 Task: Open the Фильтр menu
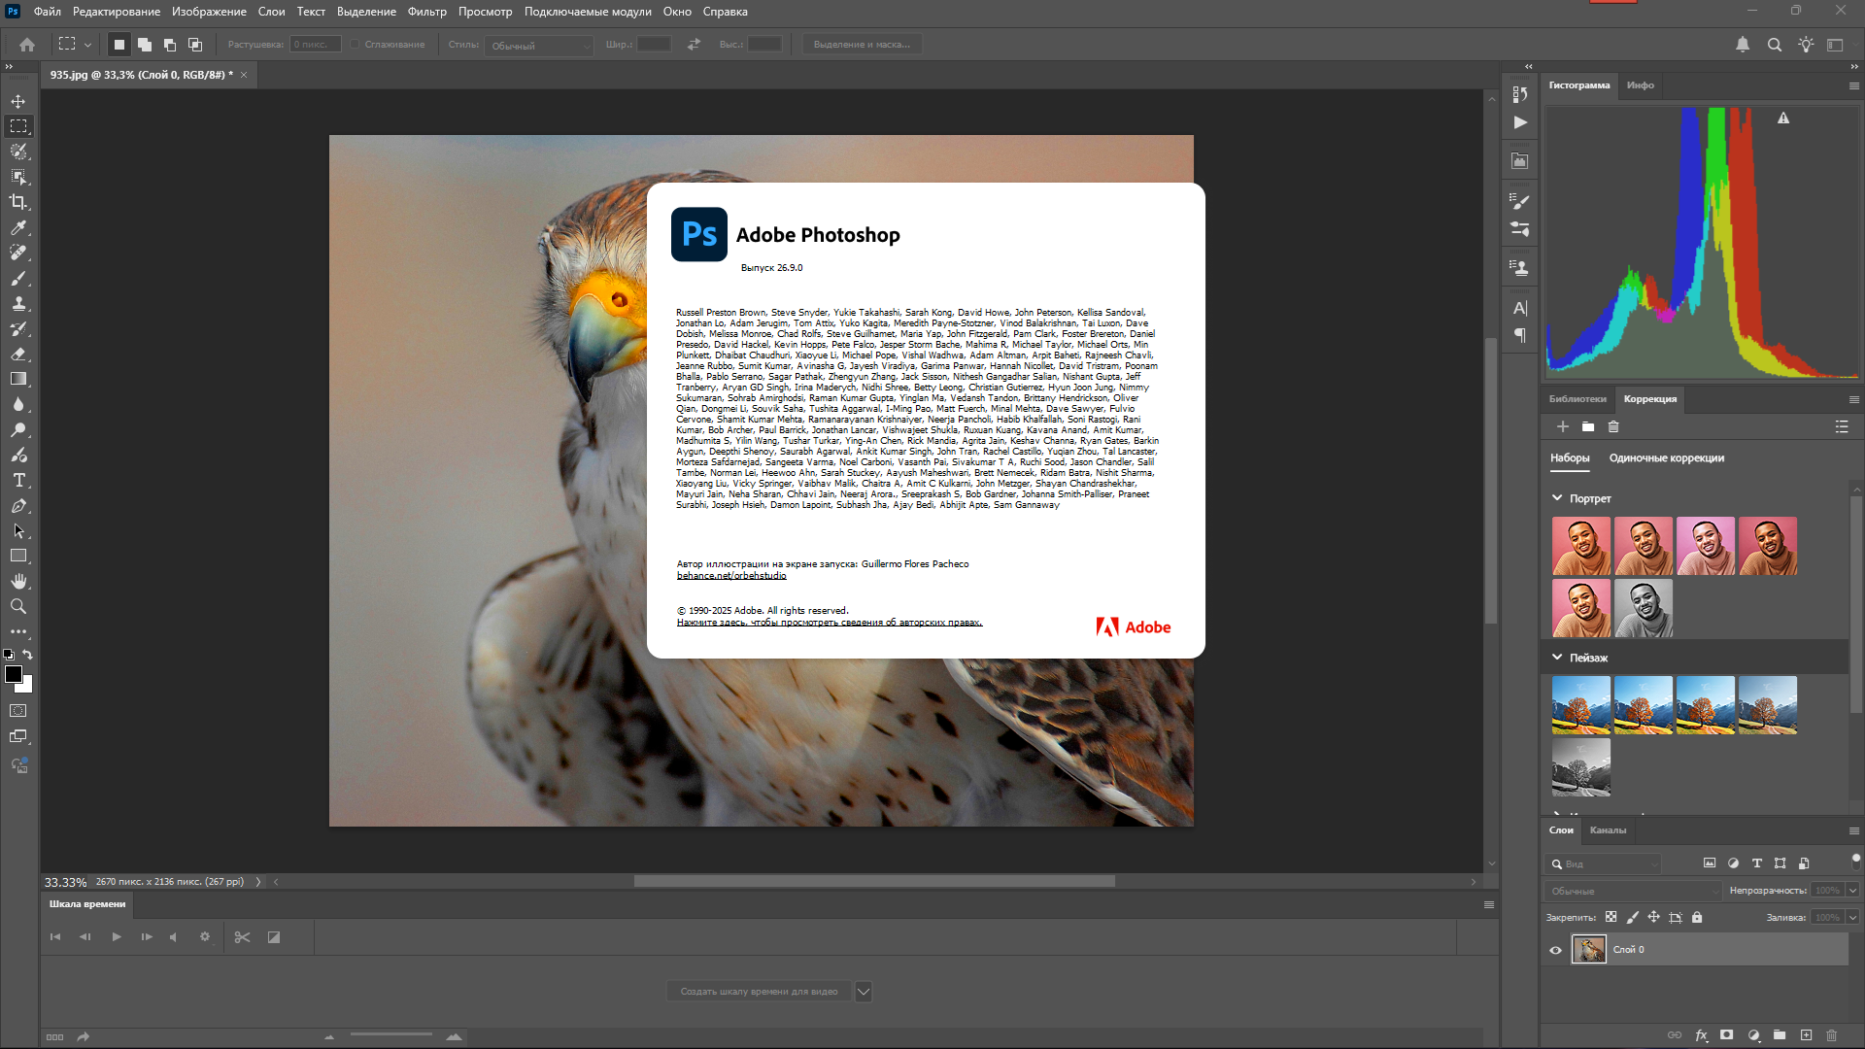[426, 12]
